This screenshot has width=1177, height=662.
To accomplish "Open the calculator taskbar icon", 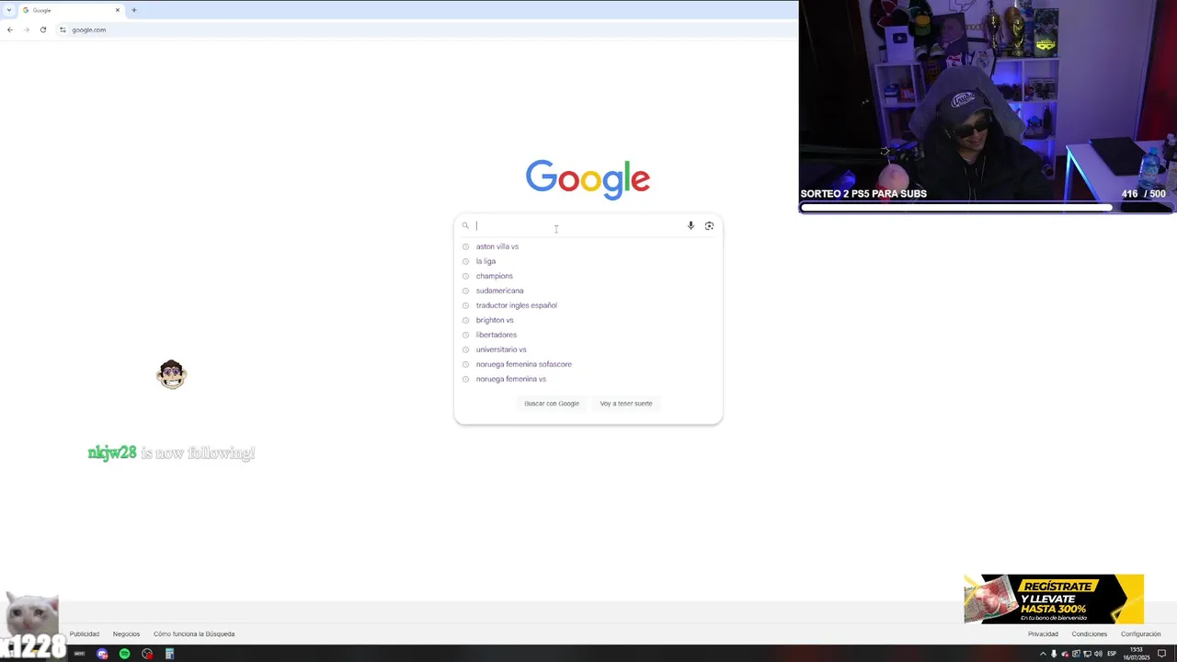I will click(x=169, y=654).
